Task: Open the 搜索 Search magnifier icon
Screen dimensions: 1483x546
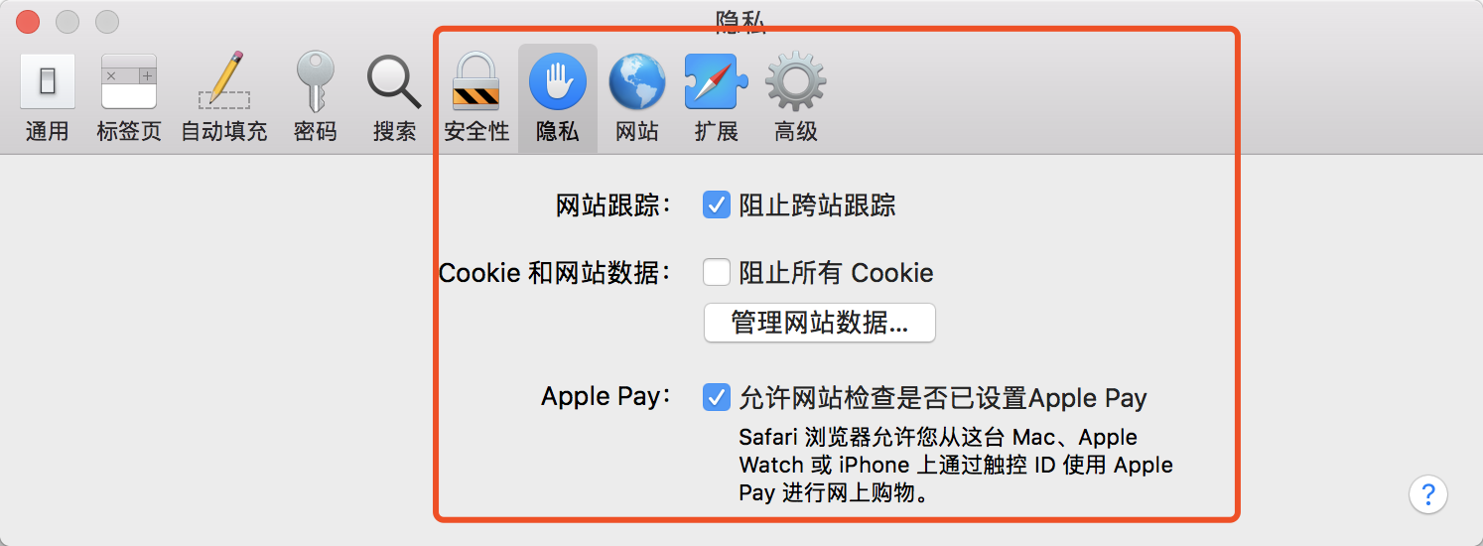Action: (x=394, y=81)
